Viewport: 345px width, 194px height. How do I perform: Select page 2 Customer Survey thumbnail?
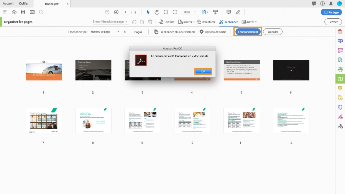pyautogui.click(x=93, y=70)
